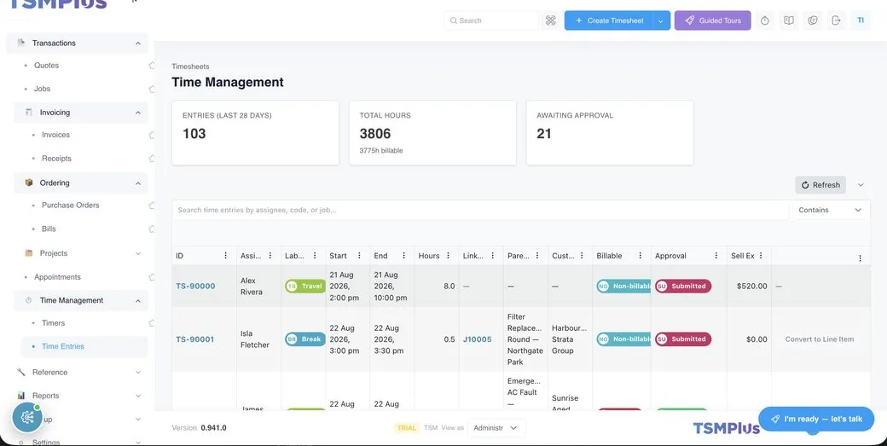Open Hours column options menu
887x446 pixels.
(449, 256)
